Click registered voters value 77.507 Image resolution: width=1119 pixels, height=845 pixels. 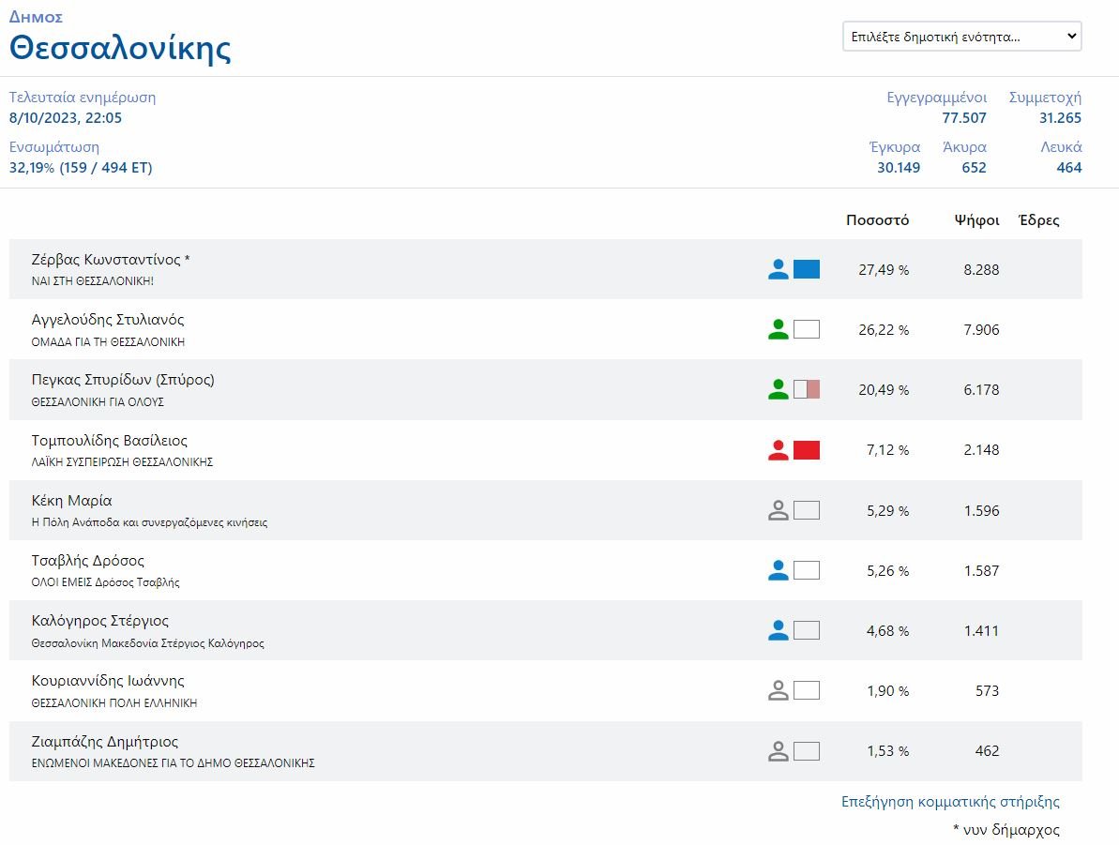964,118
